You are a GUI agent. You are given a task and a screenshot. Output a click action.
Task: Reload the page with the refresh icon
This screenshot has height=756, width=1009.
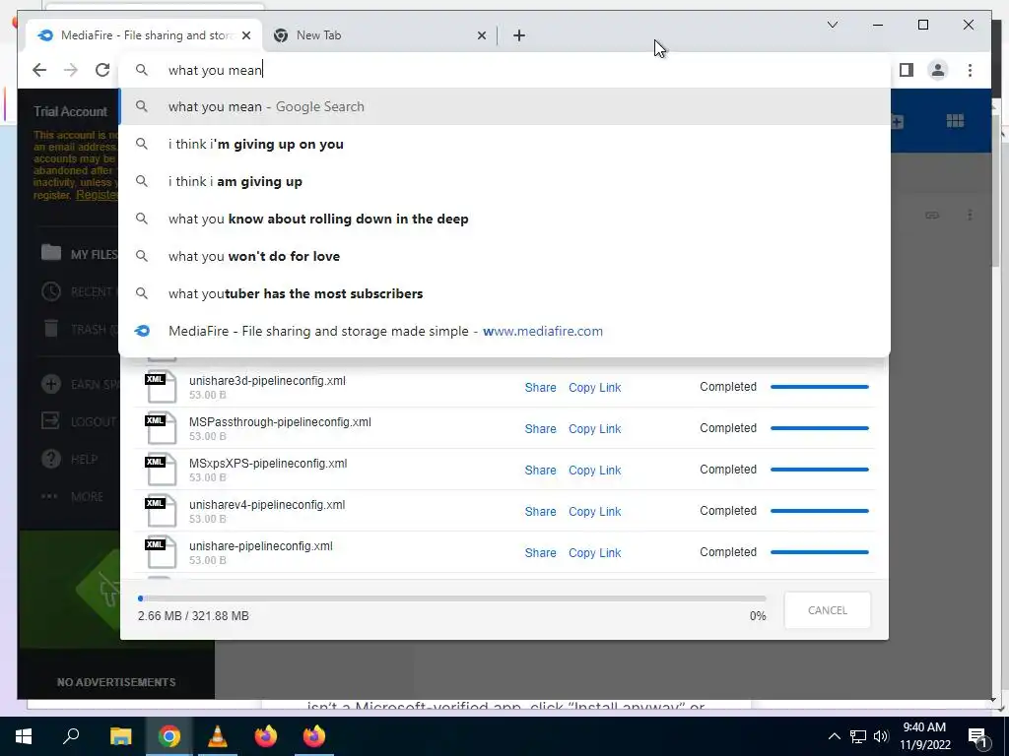click(102, 70)
